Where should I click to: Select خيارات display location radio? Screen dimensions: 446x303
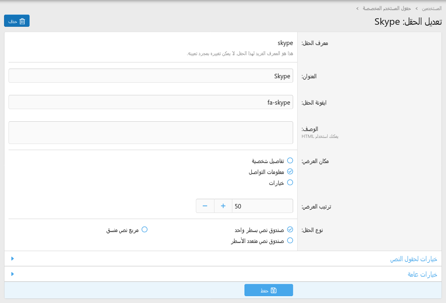[290, 183]
